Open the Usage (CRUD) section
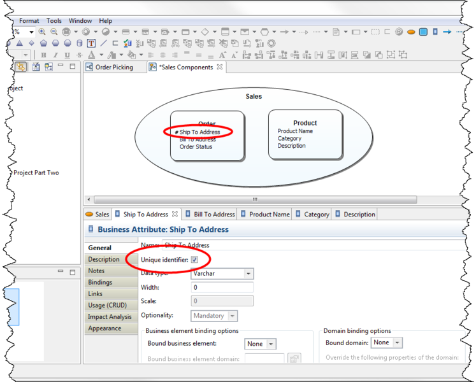 [112, 306]
